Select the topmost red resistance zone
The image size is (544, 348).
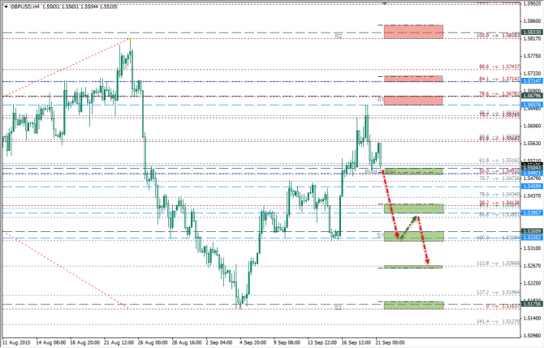[414, 32]
